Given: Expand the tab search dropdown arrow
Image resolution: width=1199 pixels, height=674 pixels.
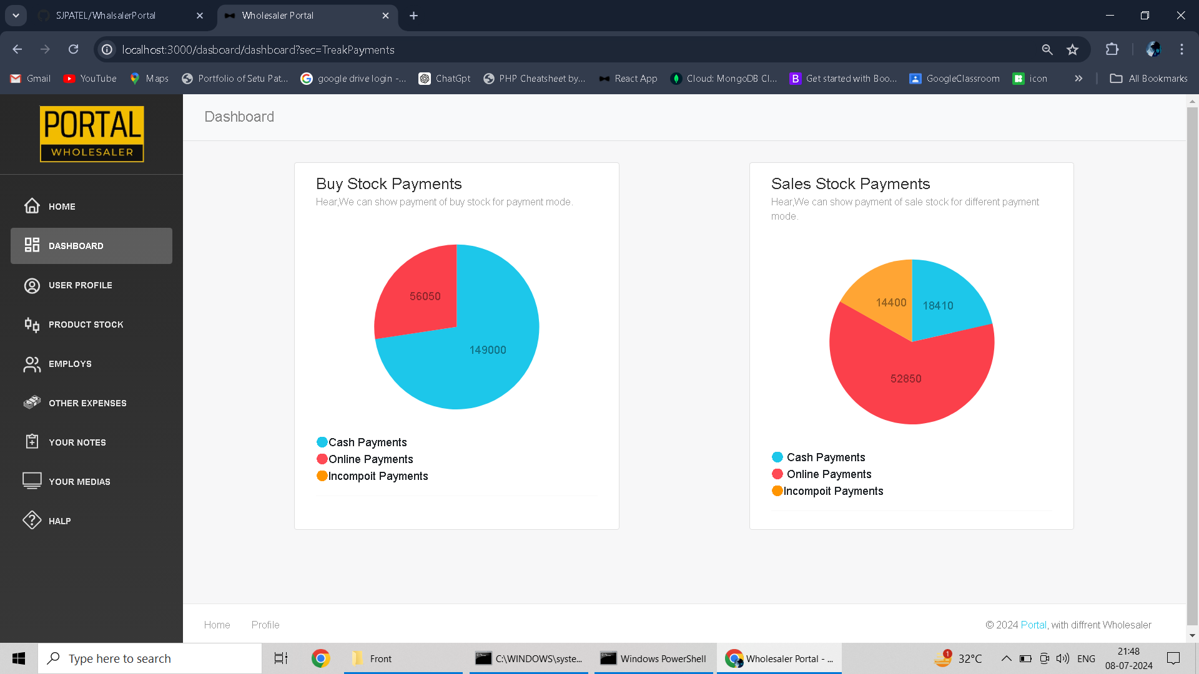Looking at the screenshot, I should click(x=16, y=16).
